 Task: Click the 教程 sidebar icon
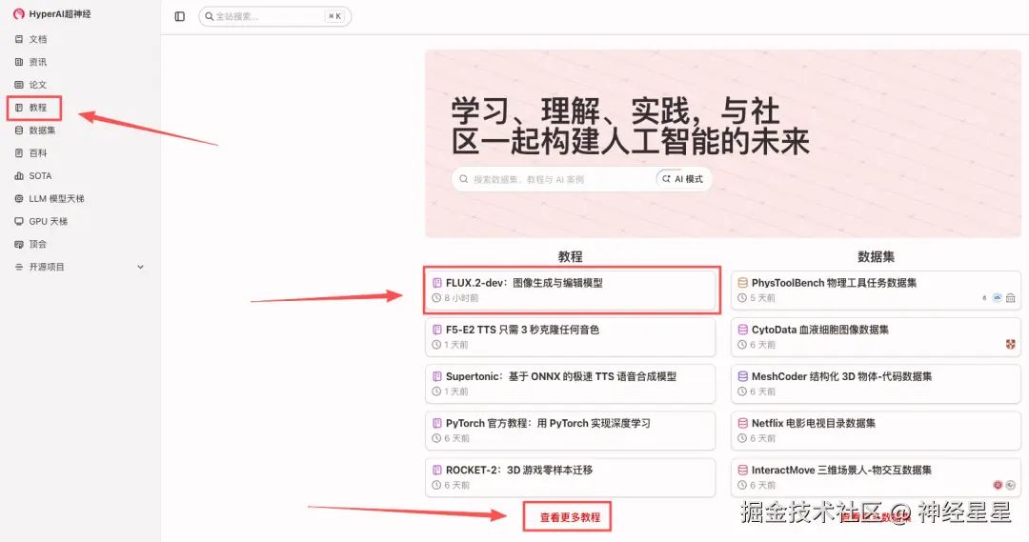coord(19,108)
